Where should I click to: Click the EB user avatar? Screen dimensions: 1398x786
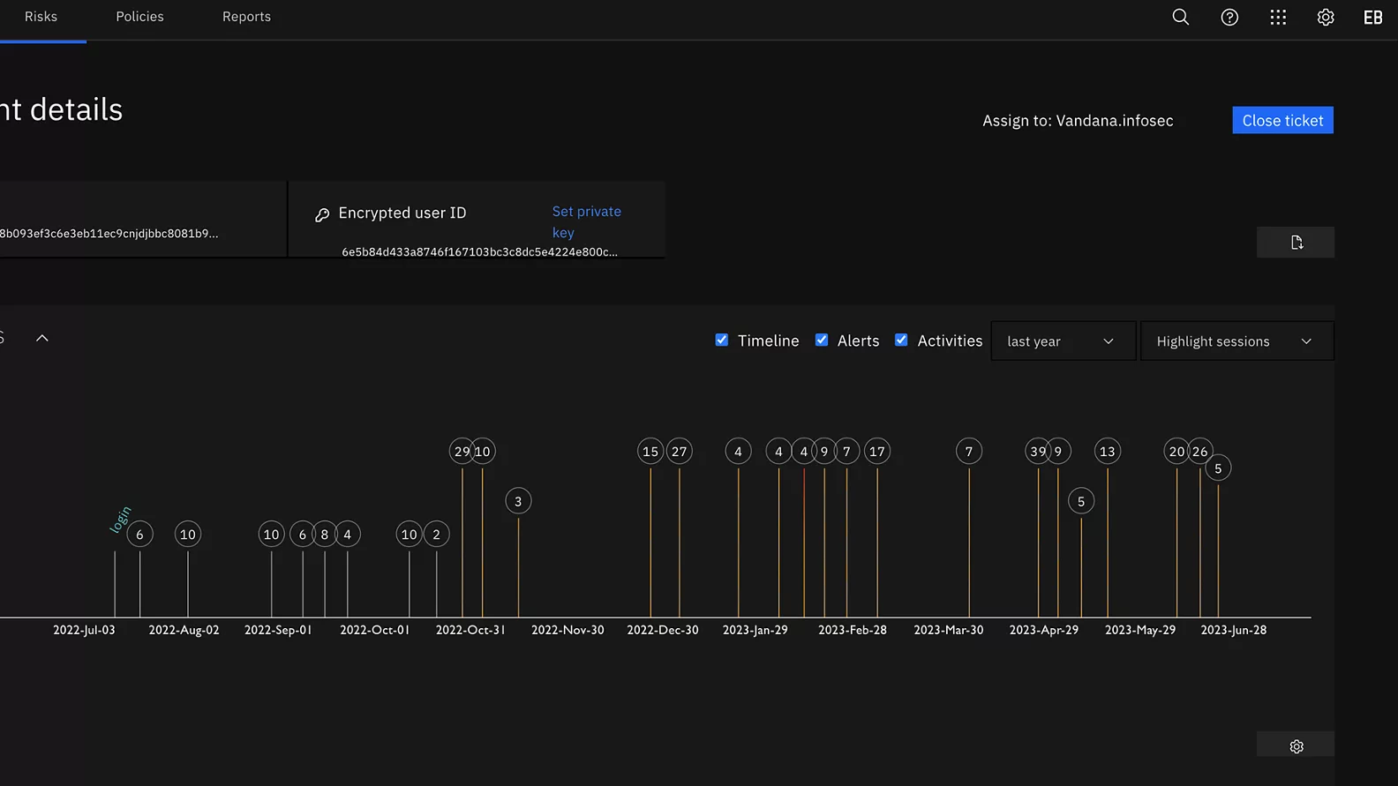1372,17
